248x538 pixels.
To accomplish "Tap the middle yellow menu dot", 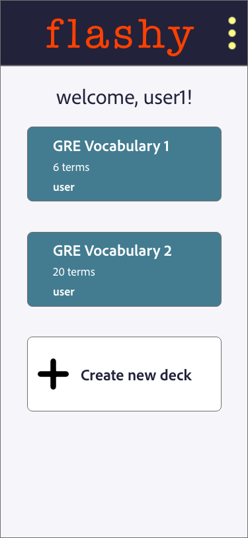I will pos(232,33).
